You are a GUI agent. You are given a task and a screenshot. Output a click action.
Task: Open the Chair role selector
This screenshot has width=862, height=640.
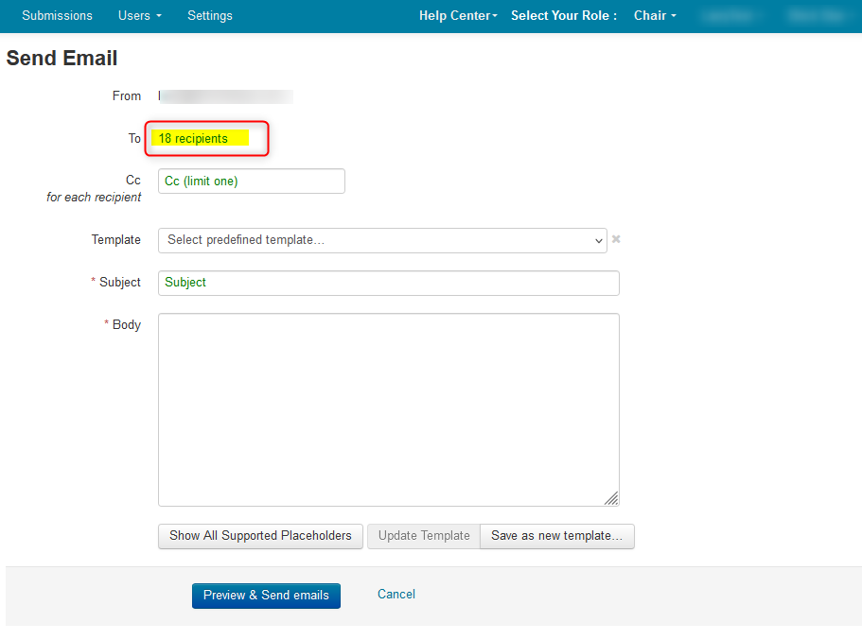click(655, 15)
